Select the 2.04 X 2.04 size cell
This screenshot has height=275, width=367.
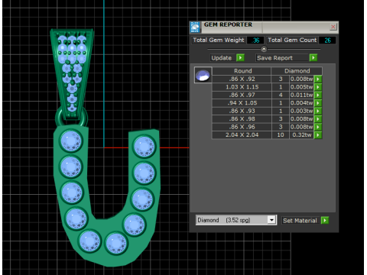(242, 135)
